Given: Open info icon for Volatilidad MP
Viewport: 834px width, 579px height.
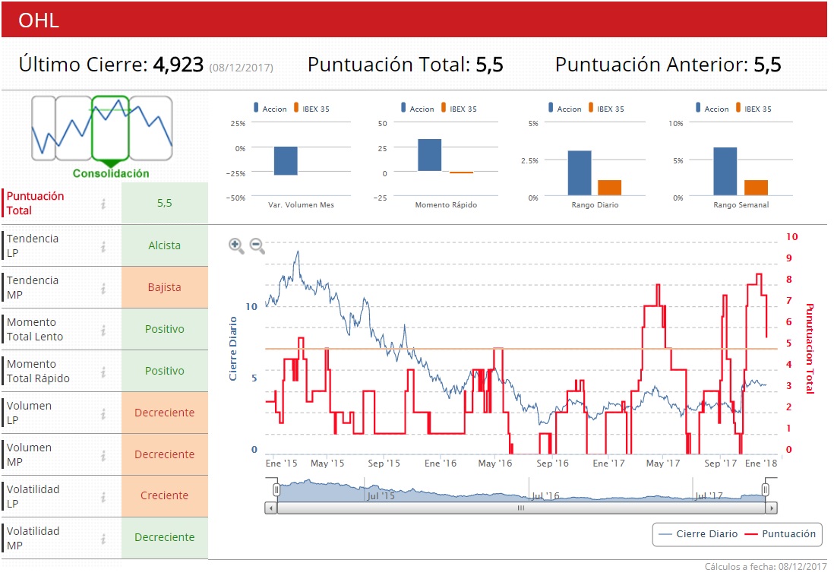Looking at the screenshot, I should (x=104, y=539).
